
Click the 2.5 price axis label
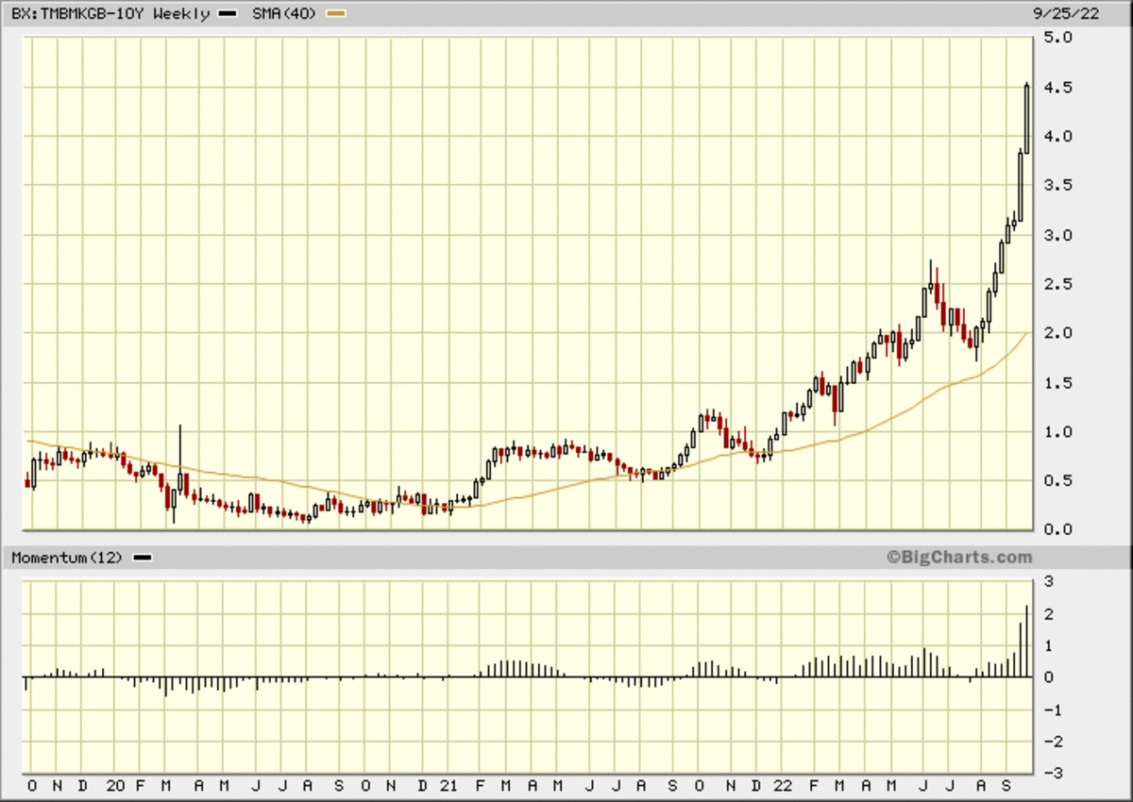coord(1058,284)
